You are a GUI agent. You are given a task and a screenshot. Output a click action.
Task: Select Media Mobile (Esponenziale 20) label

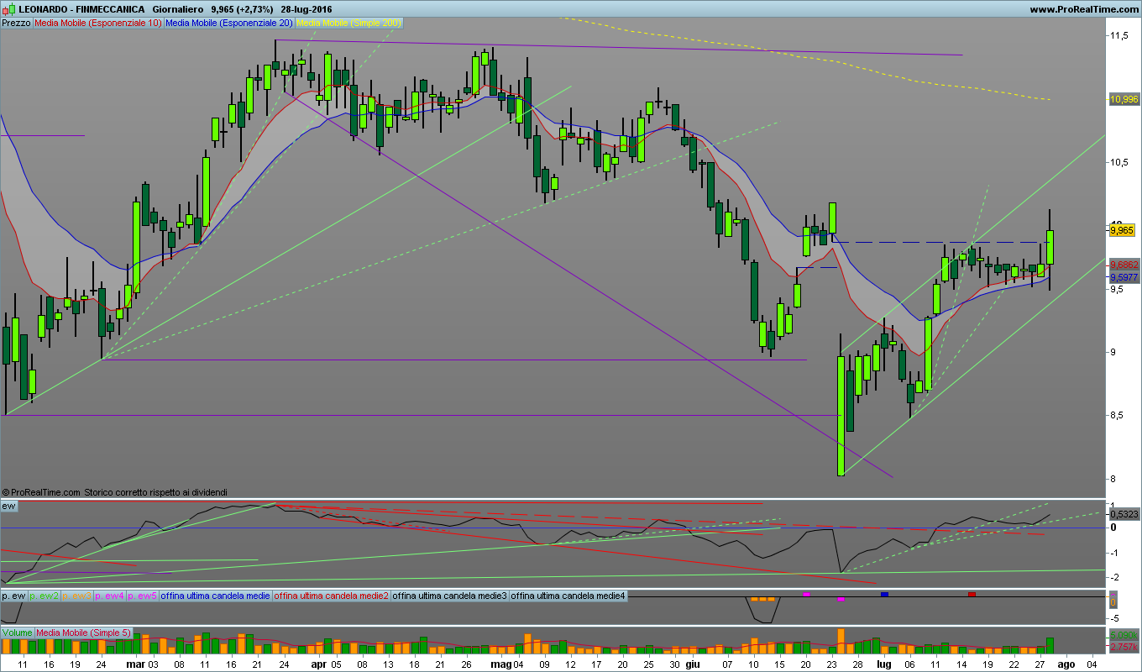(229, 24)
